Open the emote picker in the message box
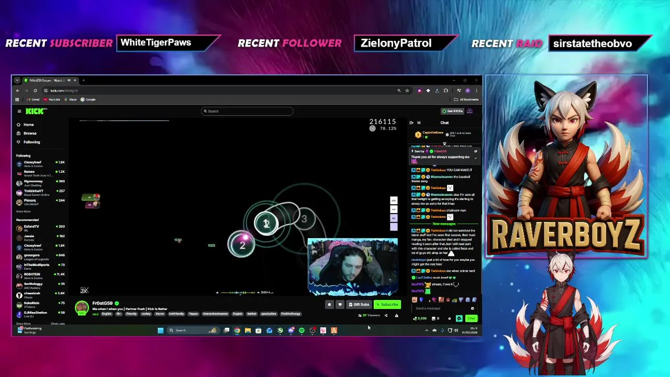The width and height of the screenshot is (670, 377). (x=472, y=308)
